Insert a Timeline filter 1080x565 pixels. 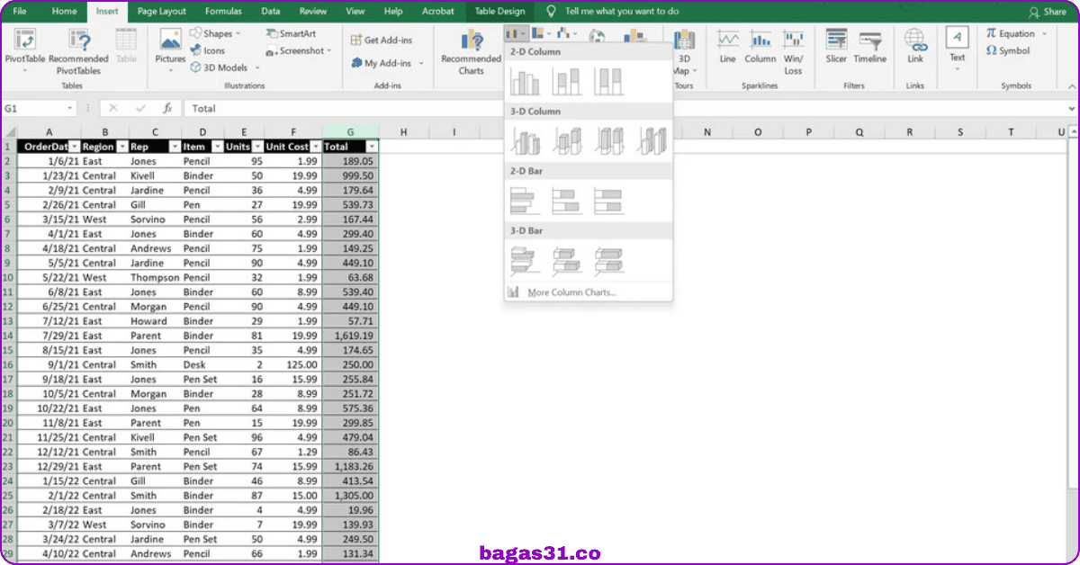[870, 49]
